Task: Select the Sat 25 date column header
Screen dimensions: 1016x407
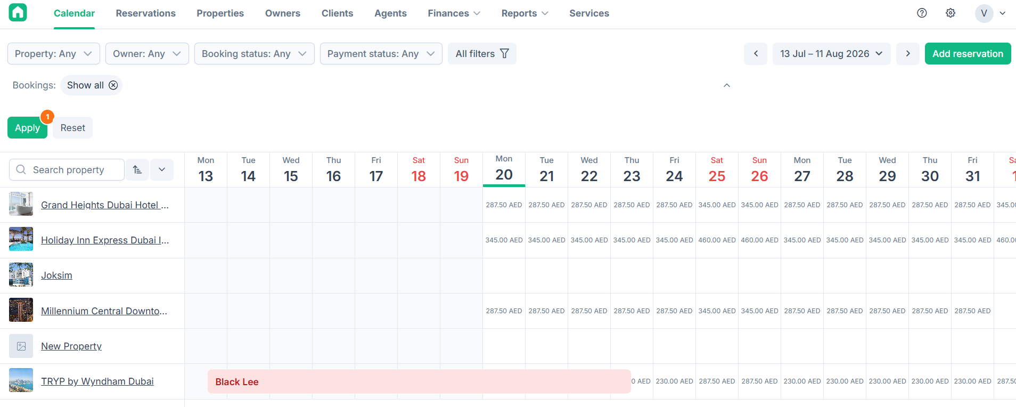Action: coord(717,169)
